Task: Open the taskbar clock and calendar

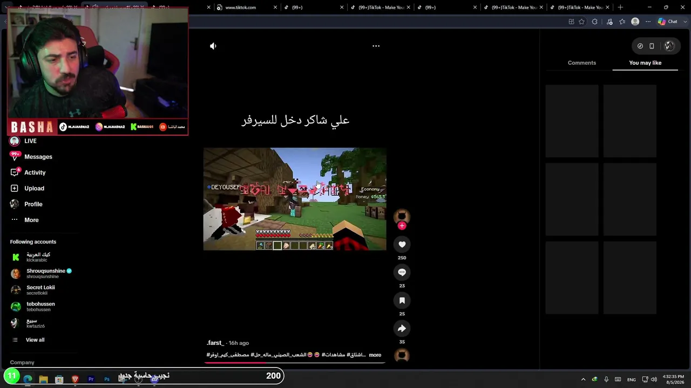Action: [x=673, y=379]
